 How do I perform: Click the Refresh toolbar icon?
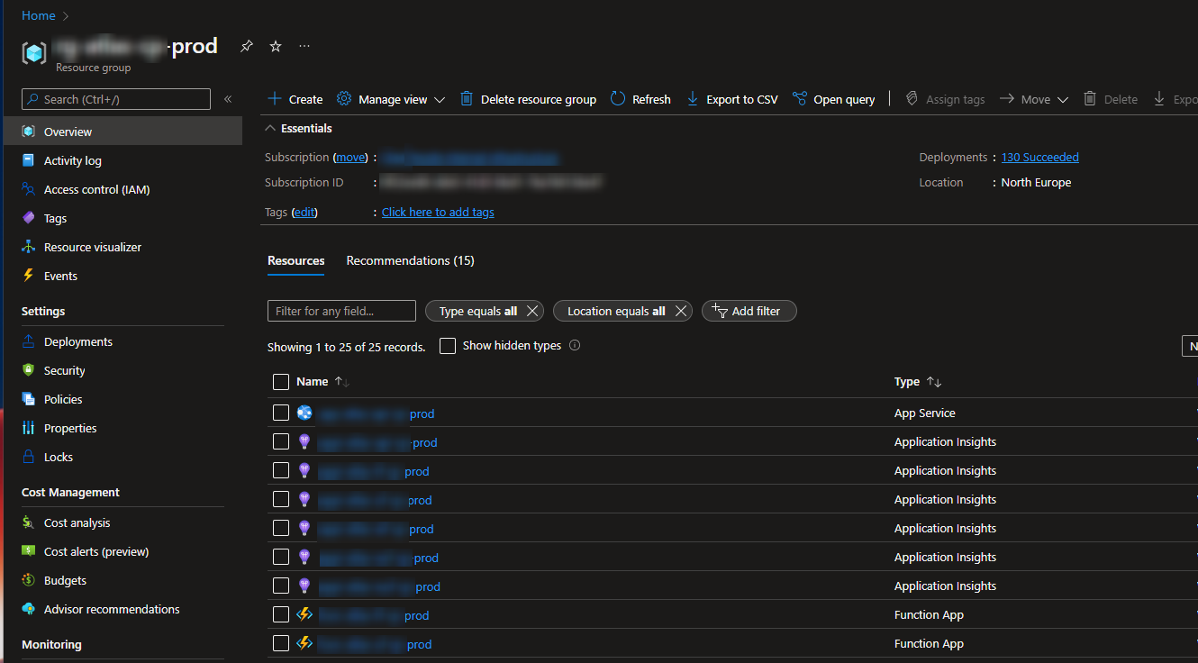[x=618, y=99]
